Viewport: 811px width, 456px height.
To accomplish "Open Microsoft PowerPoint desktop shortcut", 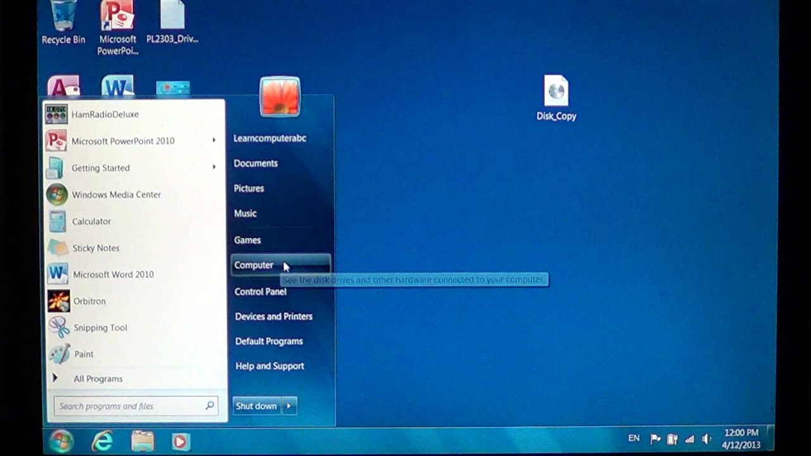I will 118,28.
